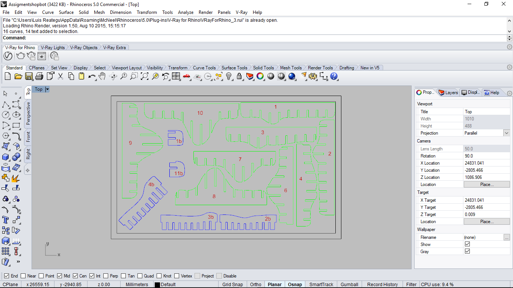Screen dimensions: 513x288
Task: Select the Circle tool in left toolbar
Action: pyautogui.click(x=6, y=115)
